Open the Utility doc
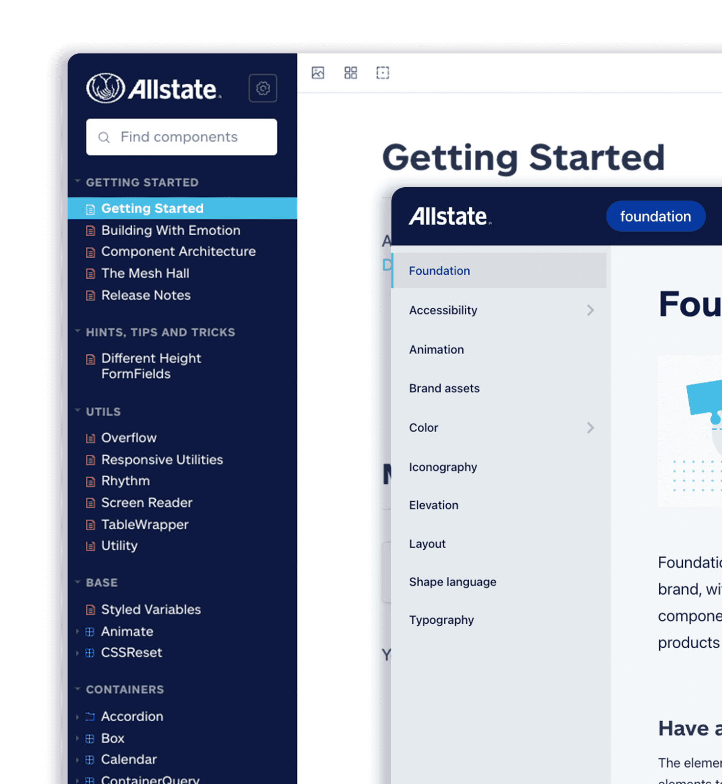Image resolution: width=722 pixels, height=784 pixels. (x=119, y=545)
